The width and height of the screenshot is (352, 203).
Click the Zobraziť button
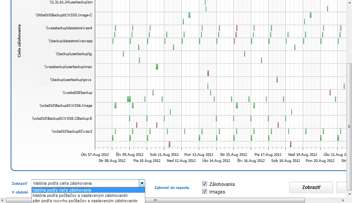tap(311, 187)
